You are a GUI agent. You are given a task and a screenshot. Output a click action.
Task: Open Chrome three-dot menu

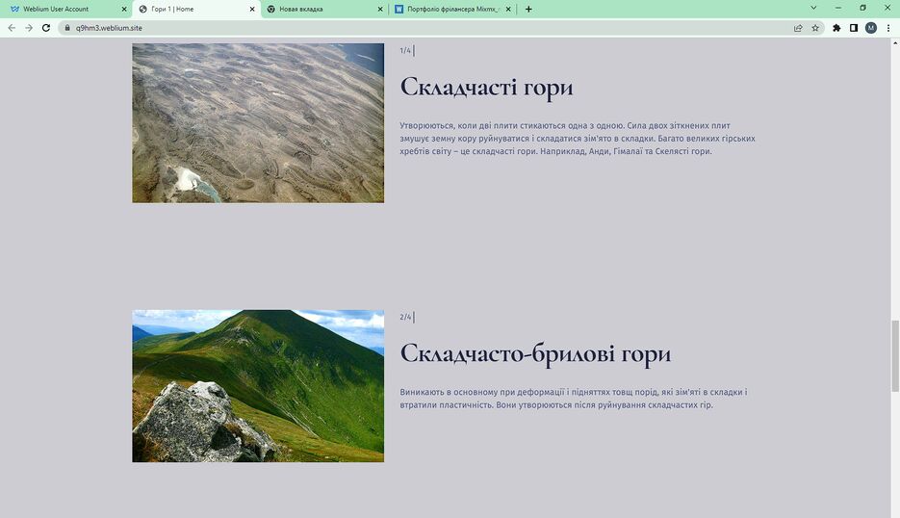pyautogui.click(x=888, y=28)
